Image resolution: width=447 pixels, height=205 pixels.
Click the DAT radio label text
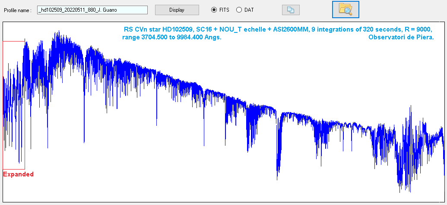(x=249, y=10)
